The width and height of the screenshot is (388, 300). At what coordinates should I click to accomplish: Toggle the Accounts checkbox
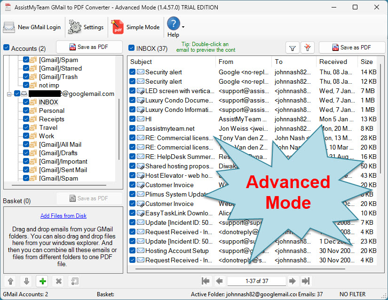pyautogui.click(x=7, y=48)
